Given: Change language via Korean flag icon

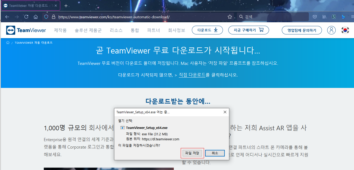Looking at the screenshot, I should point(345,30).
